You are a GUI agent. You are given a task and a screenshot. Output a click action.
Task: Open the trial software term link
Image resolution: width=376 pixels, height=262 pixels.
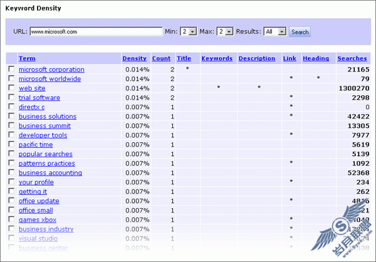pos(39,98)
